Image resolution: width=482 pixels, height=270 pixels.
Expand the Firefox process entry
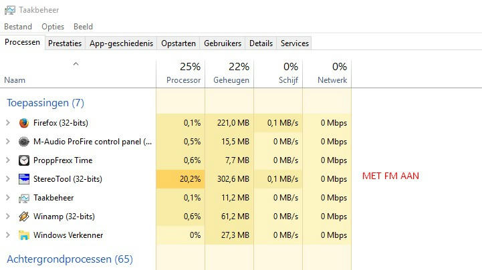(x=8, y=123)
